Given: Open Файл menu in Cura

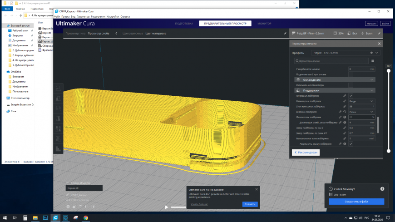Looking at the screenshot, I should click(x=57, y=17).
